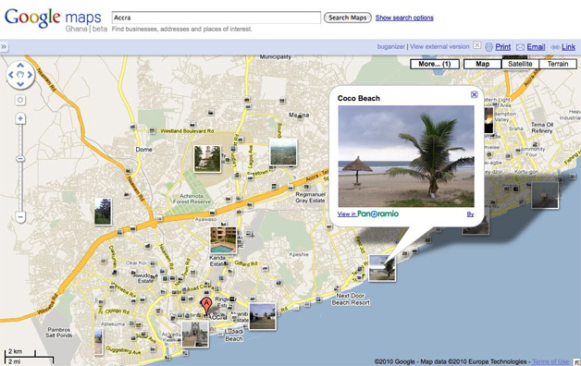Switch to Satellite view
Image resolution: width=581 pixels, height=366 pixels.
520,64
